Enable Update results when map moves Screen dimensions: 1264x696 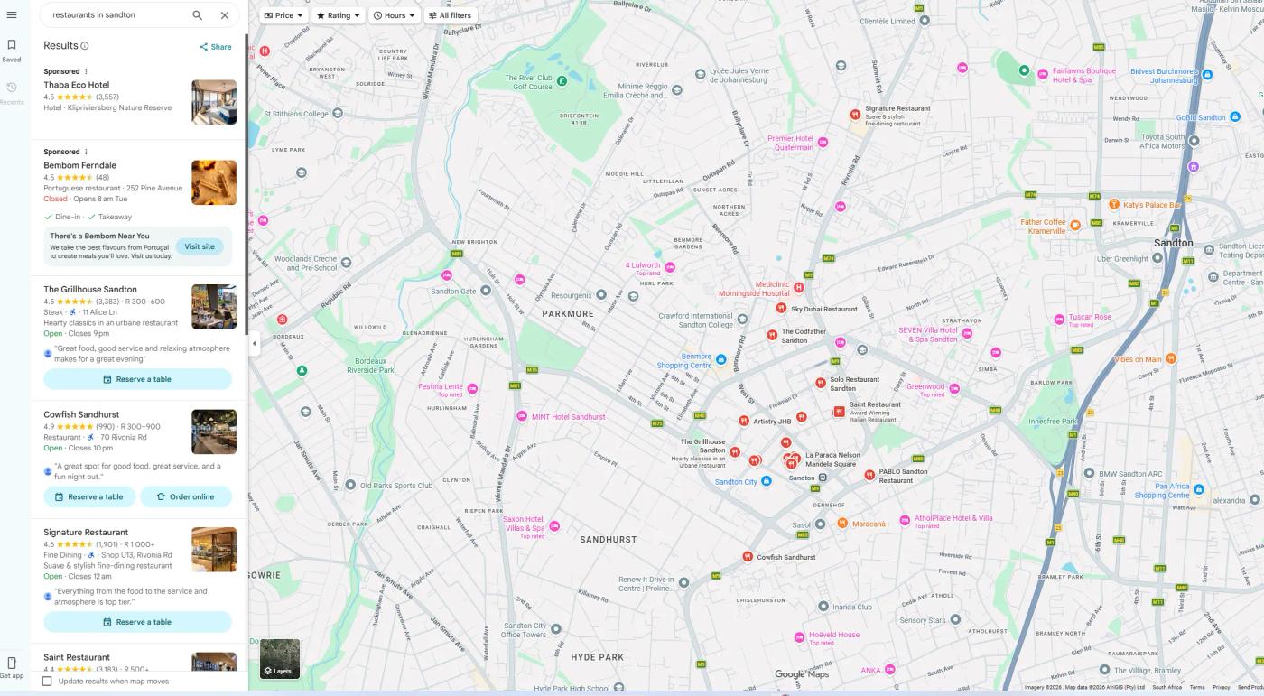[48, 682]
